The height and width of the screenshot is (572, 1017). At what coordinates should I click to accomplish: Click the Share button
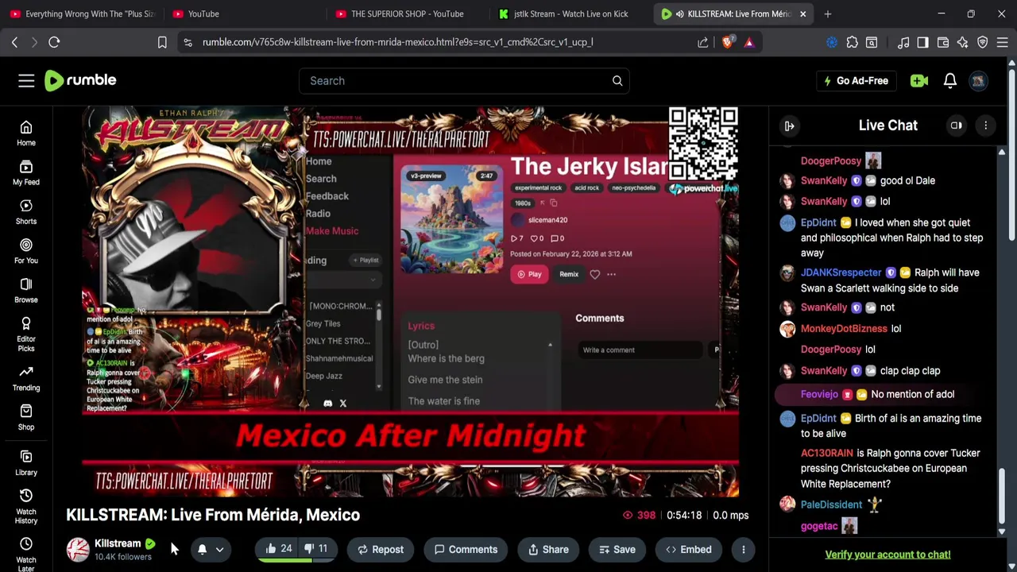pos(547,549)
